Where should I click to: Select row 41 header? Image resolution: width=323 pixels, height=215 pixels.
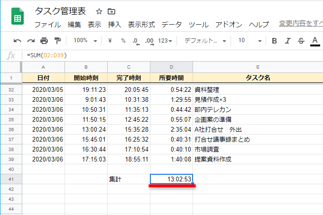coord(11,179)
